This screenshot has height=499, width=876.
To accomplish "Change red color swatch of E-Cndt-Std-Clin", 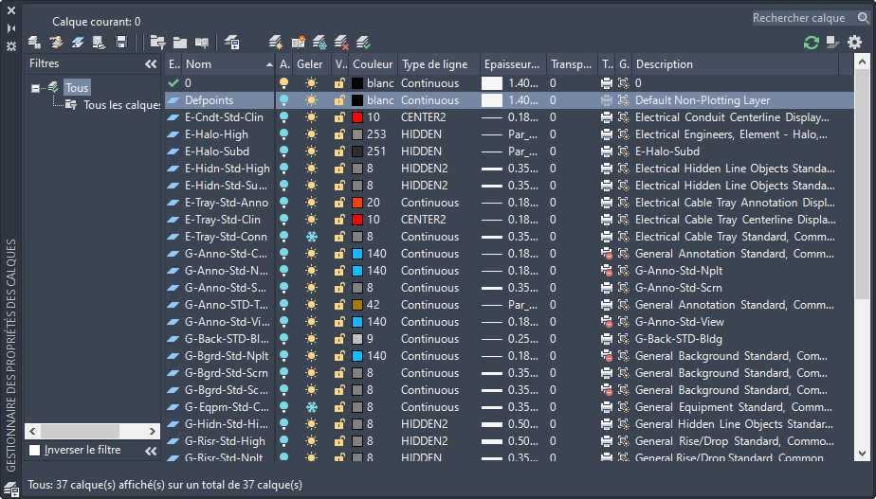I will pyautogui.click(x=357, y=117).
